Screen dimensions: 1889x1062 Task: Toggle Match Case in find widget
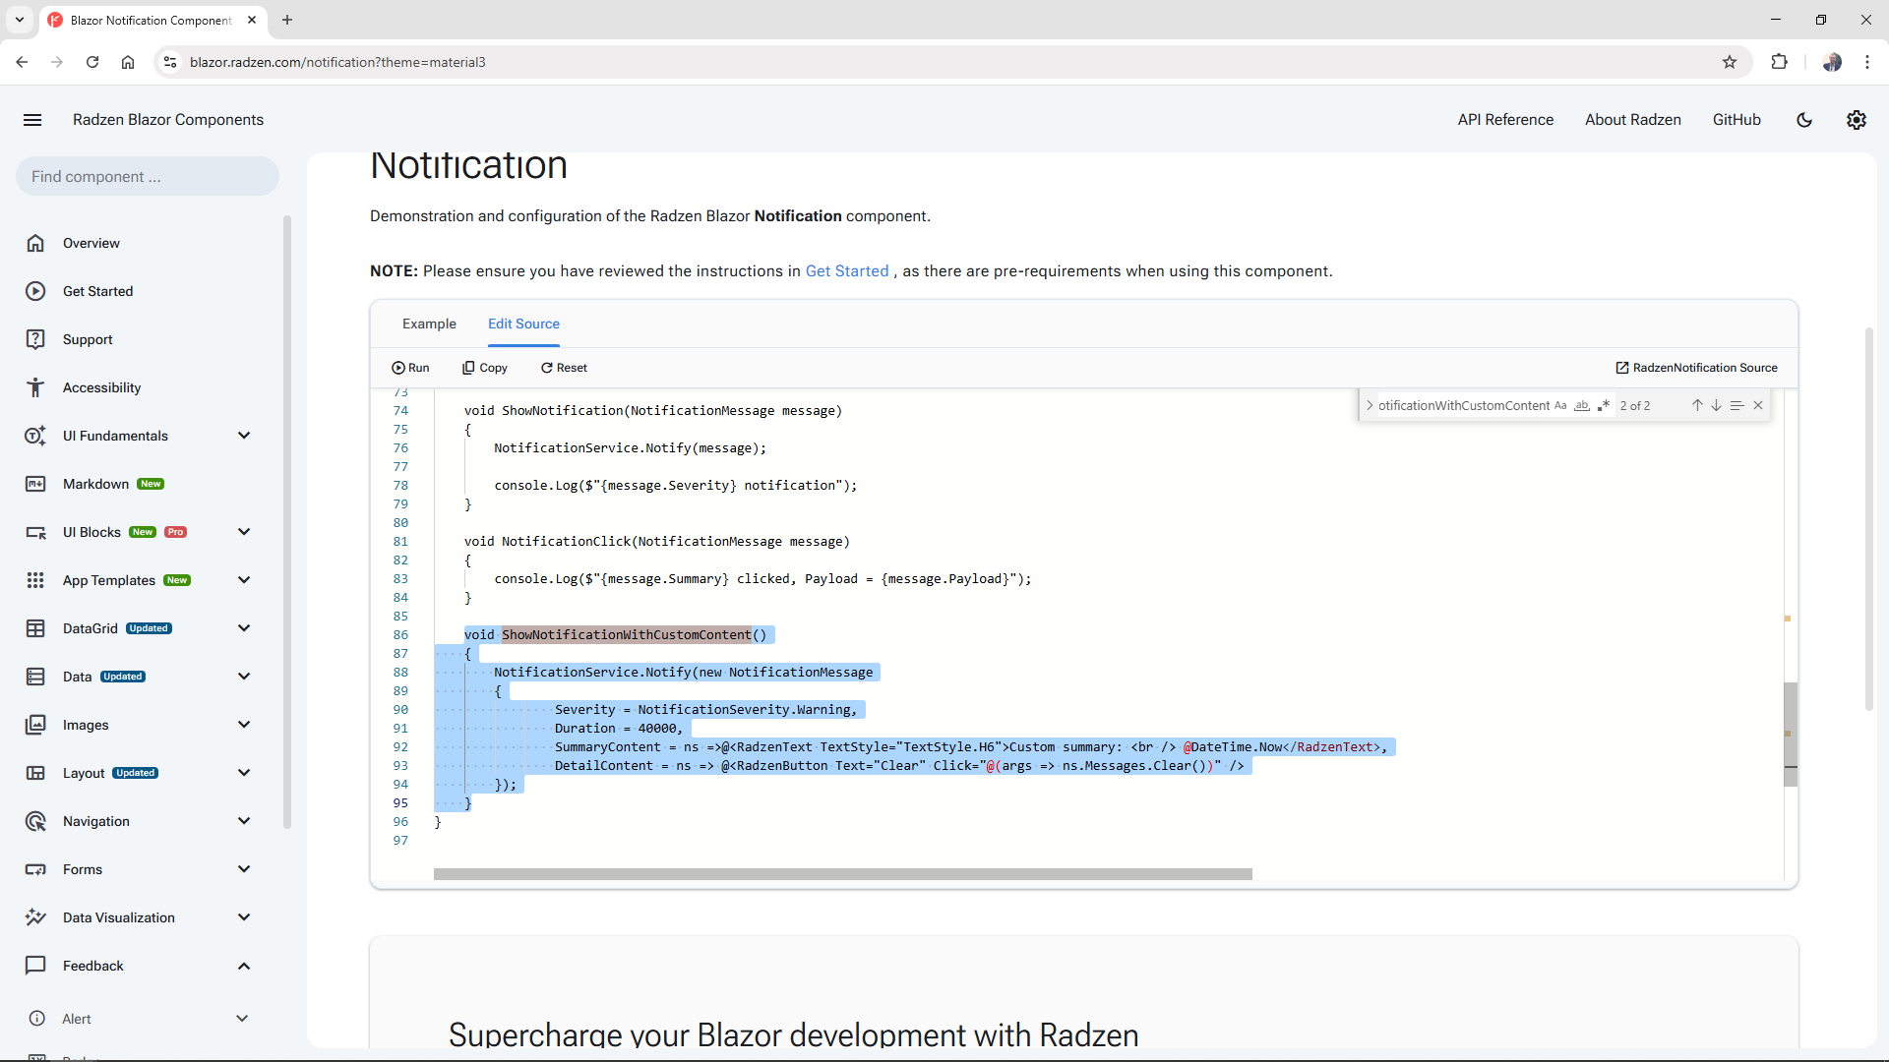(1560, 405)
